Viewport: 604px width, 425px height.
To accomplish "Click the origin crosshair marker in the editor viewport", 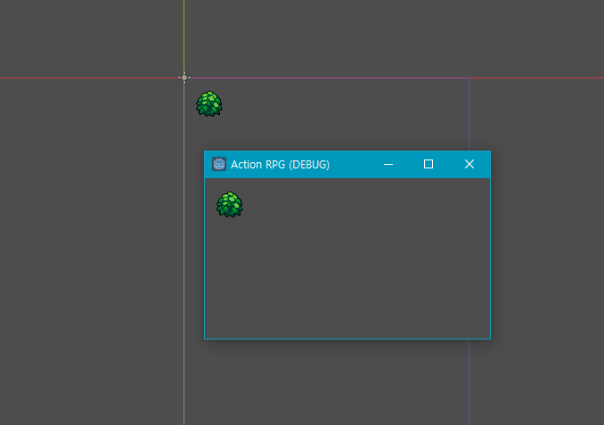I will click(x=184, y=78).
